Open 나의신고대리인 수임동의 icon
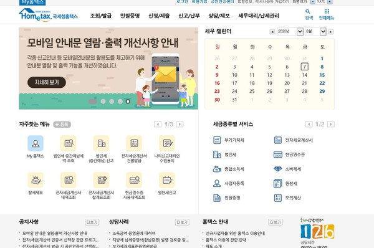The height and width of the screenshot is (248, 374). [167, 143]
